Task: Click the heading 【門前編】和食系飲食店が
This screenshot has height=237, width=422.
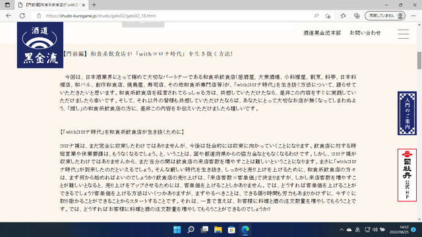Action: (147, 54)
